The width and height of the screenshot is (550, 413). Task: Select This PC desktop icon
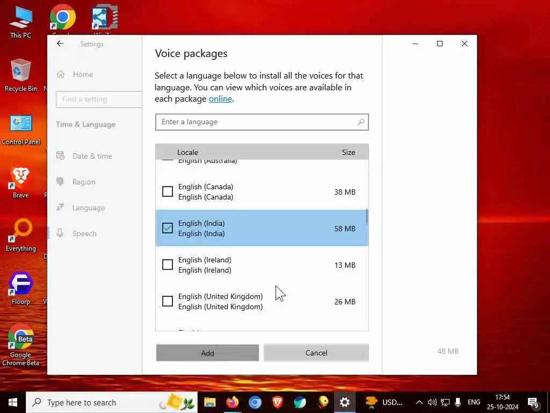tap(20, 22)
